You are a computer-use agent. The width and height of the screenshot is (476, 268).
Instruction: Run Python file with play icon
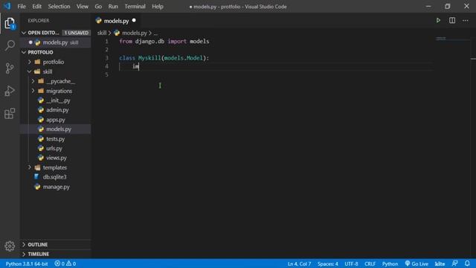point(438,20)
